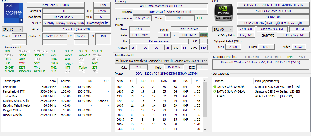
Task: Open the GPU #0 selector dropdown
Action: [x=223, y=29]
